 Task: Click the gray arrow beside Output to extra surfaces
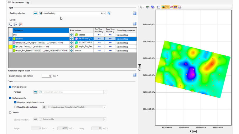pyautogui.click(x=44, y=107)
